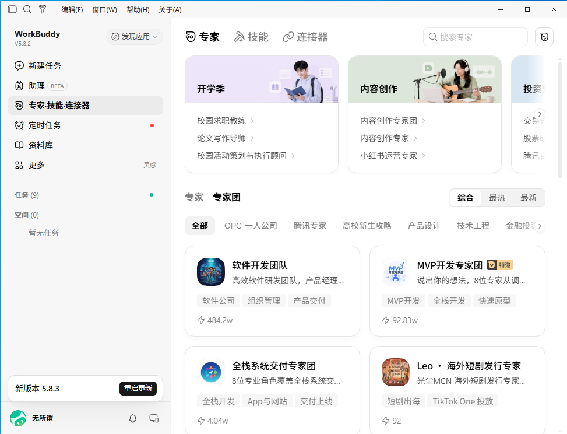Click the 内容创作 banner image

point(425,79)
